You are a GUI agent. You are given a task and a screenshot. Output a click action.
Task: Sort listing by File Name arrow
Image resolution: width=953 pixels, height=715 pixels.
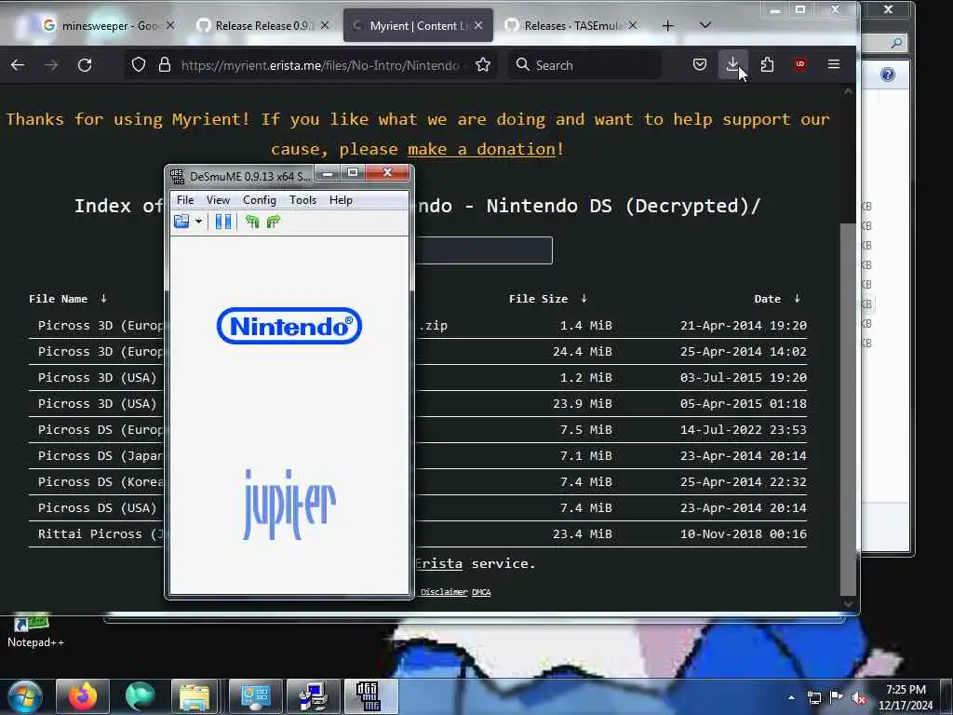(104, 299)
